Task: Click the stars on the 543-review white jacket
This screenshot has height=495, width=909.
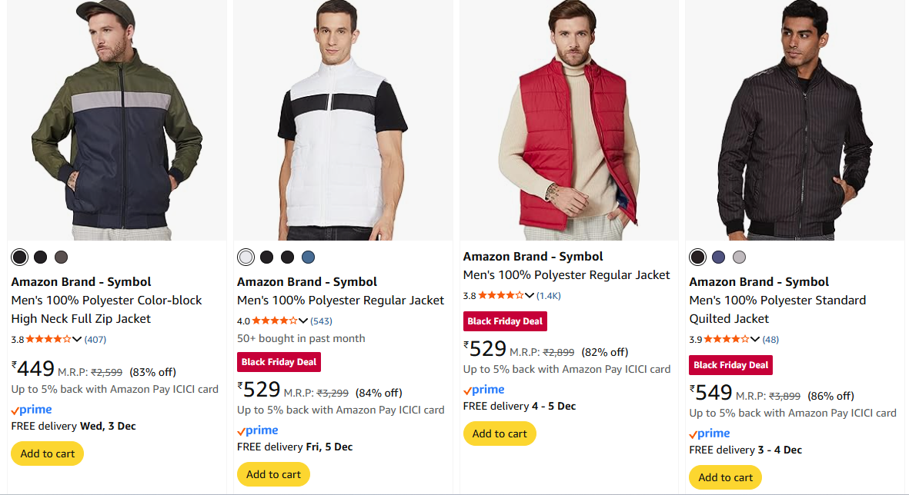Action: tap(275, 321)
